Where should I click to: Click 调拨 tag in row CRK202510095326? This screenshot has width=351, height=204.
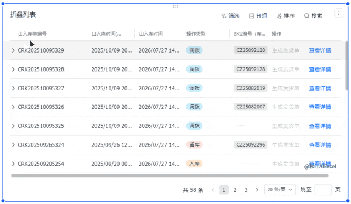[194, 107]
